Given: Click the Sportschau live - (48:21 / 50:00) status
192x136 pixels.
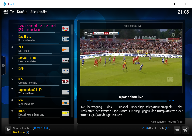Looking at the screenshot, I should click(32, 128).
